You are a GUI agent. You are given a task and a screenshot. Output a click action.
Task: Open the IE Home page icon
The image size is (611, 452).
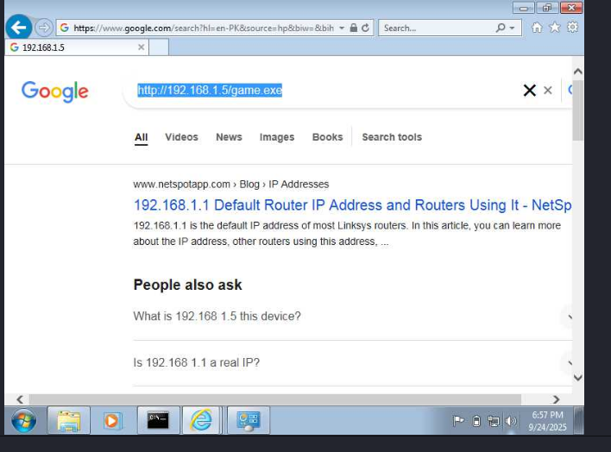tap(537, 28)
